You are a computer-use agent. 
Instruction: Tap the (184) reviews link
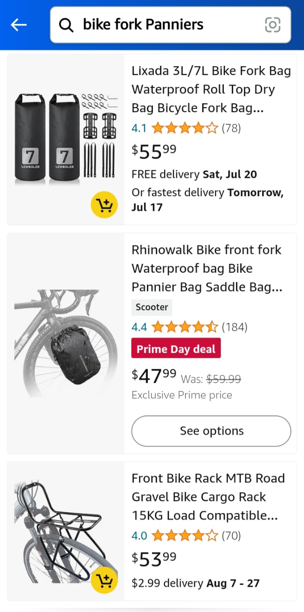(236, 327)
